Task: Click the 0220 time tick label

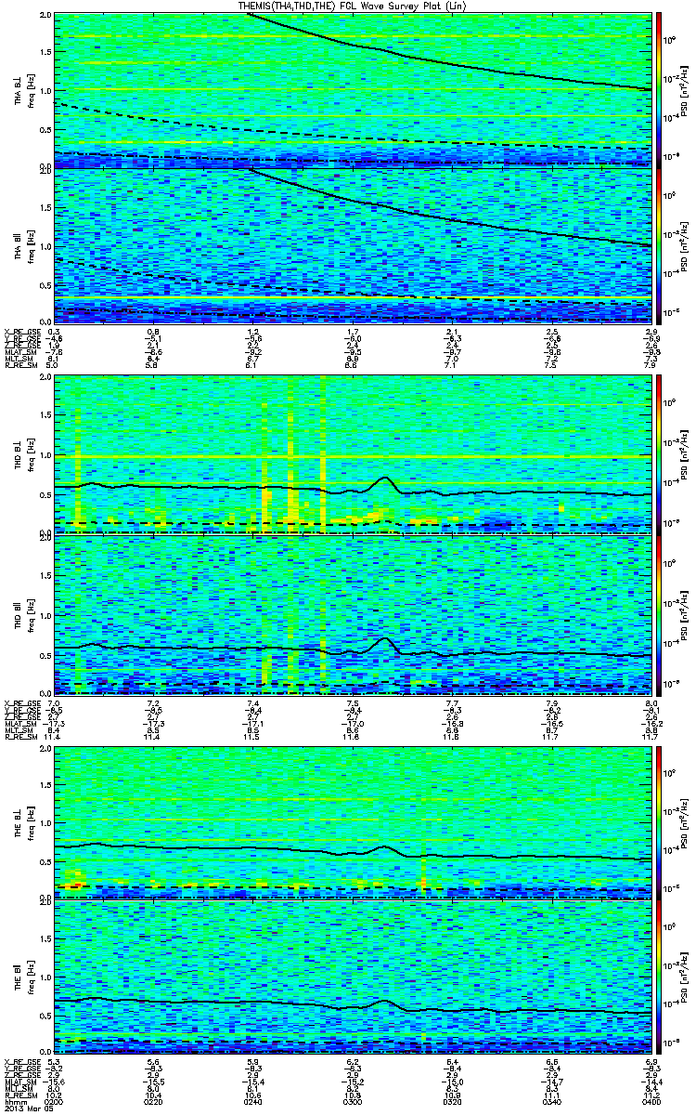Action: pos(154,1102)
